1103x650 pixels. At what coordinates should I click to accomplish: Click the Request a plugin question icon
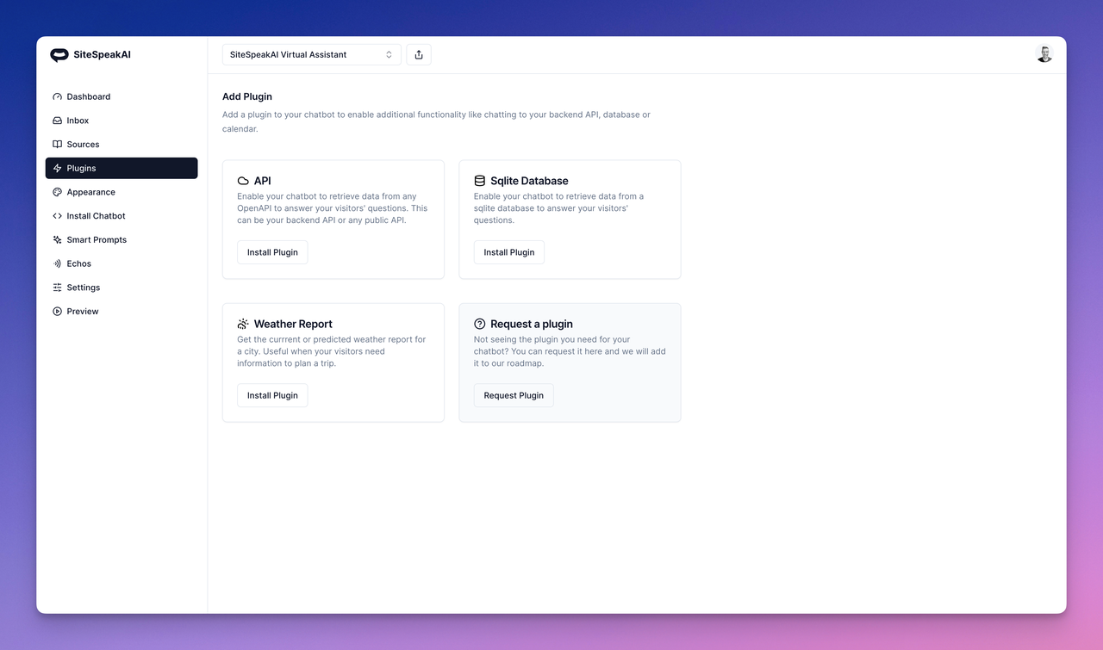pos(480,324)
